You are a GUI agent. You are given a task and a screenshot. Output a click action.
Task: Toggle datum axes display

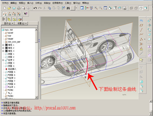click(x=9, y=14)
